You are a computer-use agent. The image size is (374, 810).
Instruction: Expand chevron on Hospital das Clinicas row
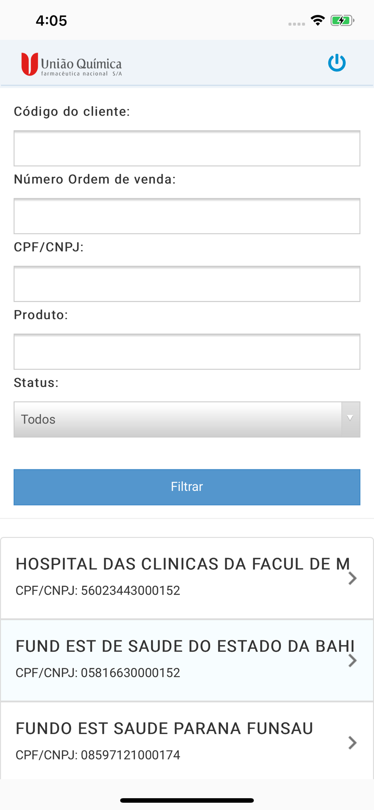353,578
